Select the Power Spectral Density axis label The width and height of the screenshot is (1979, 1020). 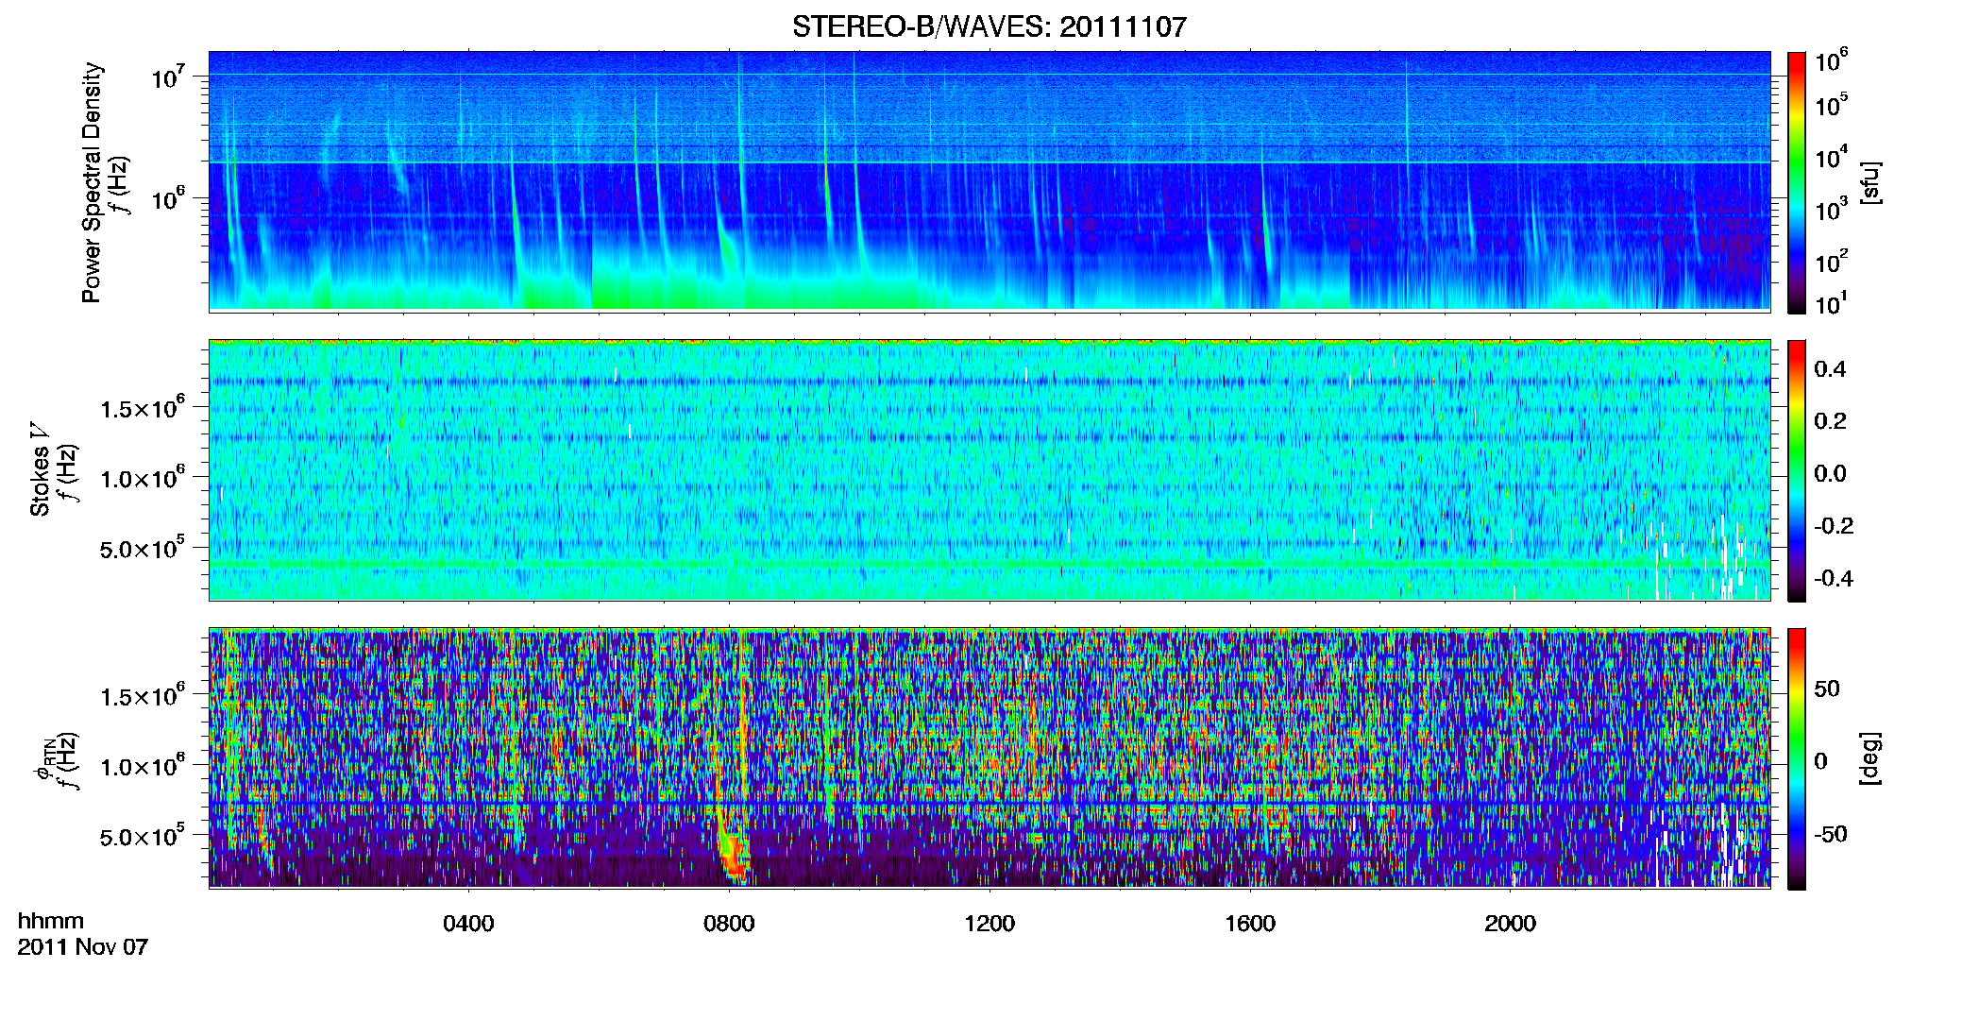(92, 182)
